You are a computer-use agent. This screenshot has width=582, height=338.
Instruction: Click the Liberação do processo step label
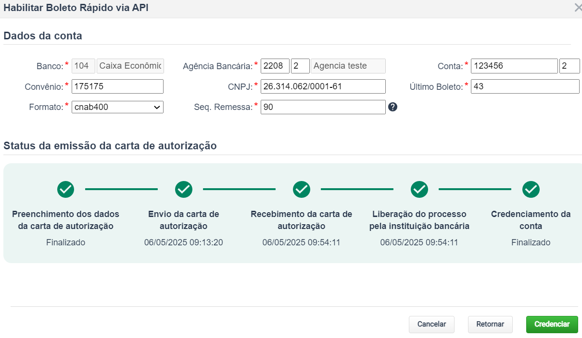click(x=419, y=220)
